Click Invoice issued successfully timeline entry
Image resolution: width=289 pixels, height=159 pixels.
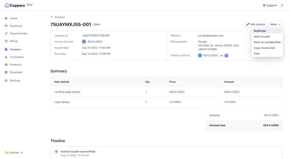[x=78, y=151]
